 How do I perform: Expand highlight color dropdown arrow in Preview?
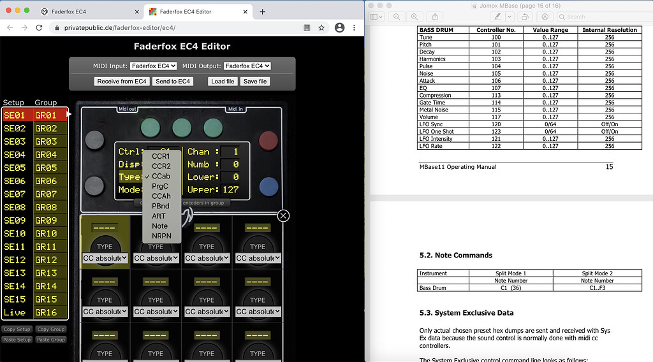click(x=510, y=17)
